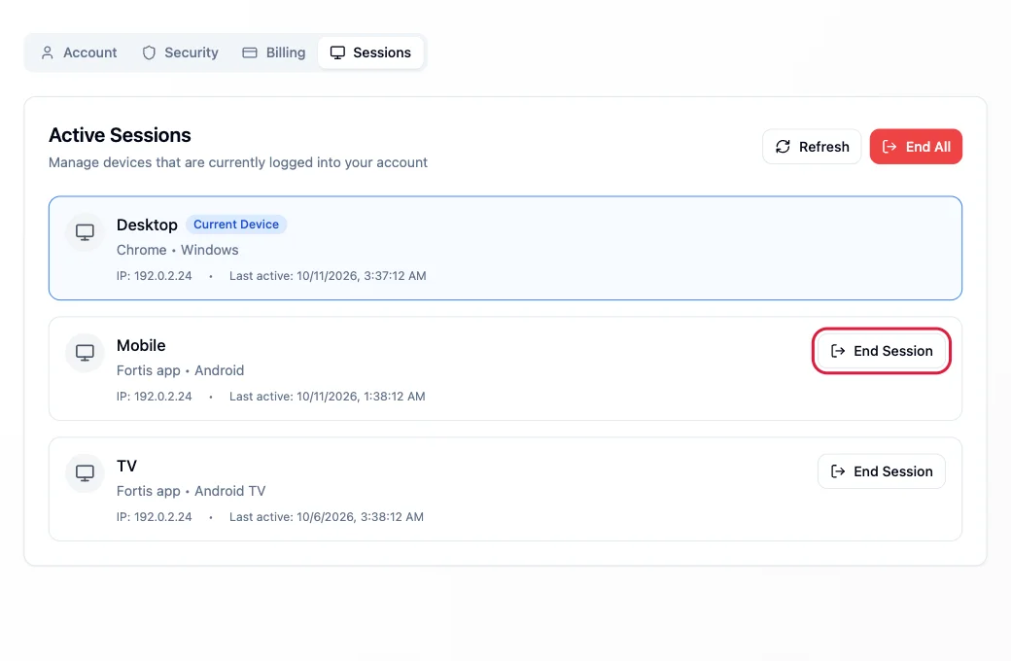The width and height of the screenshot is (1011, 661).
Task: Click the TV session device icon
Action: point(85,473)
